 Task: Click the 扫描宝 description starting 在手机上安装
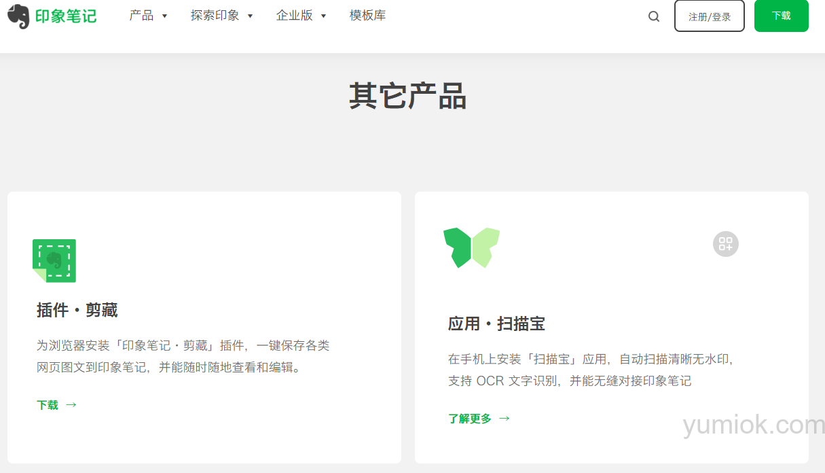click(x=591, y=370)
